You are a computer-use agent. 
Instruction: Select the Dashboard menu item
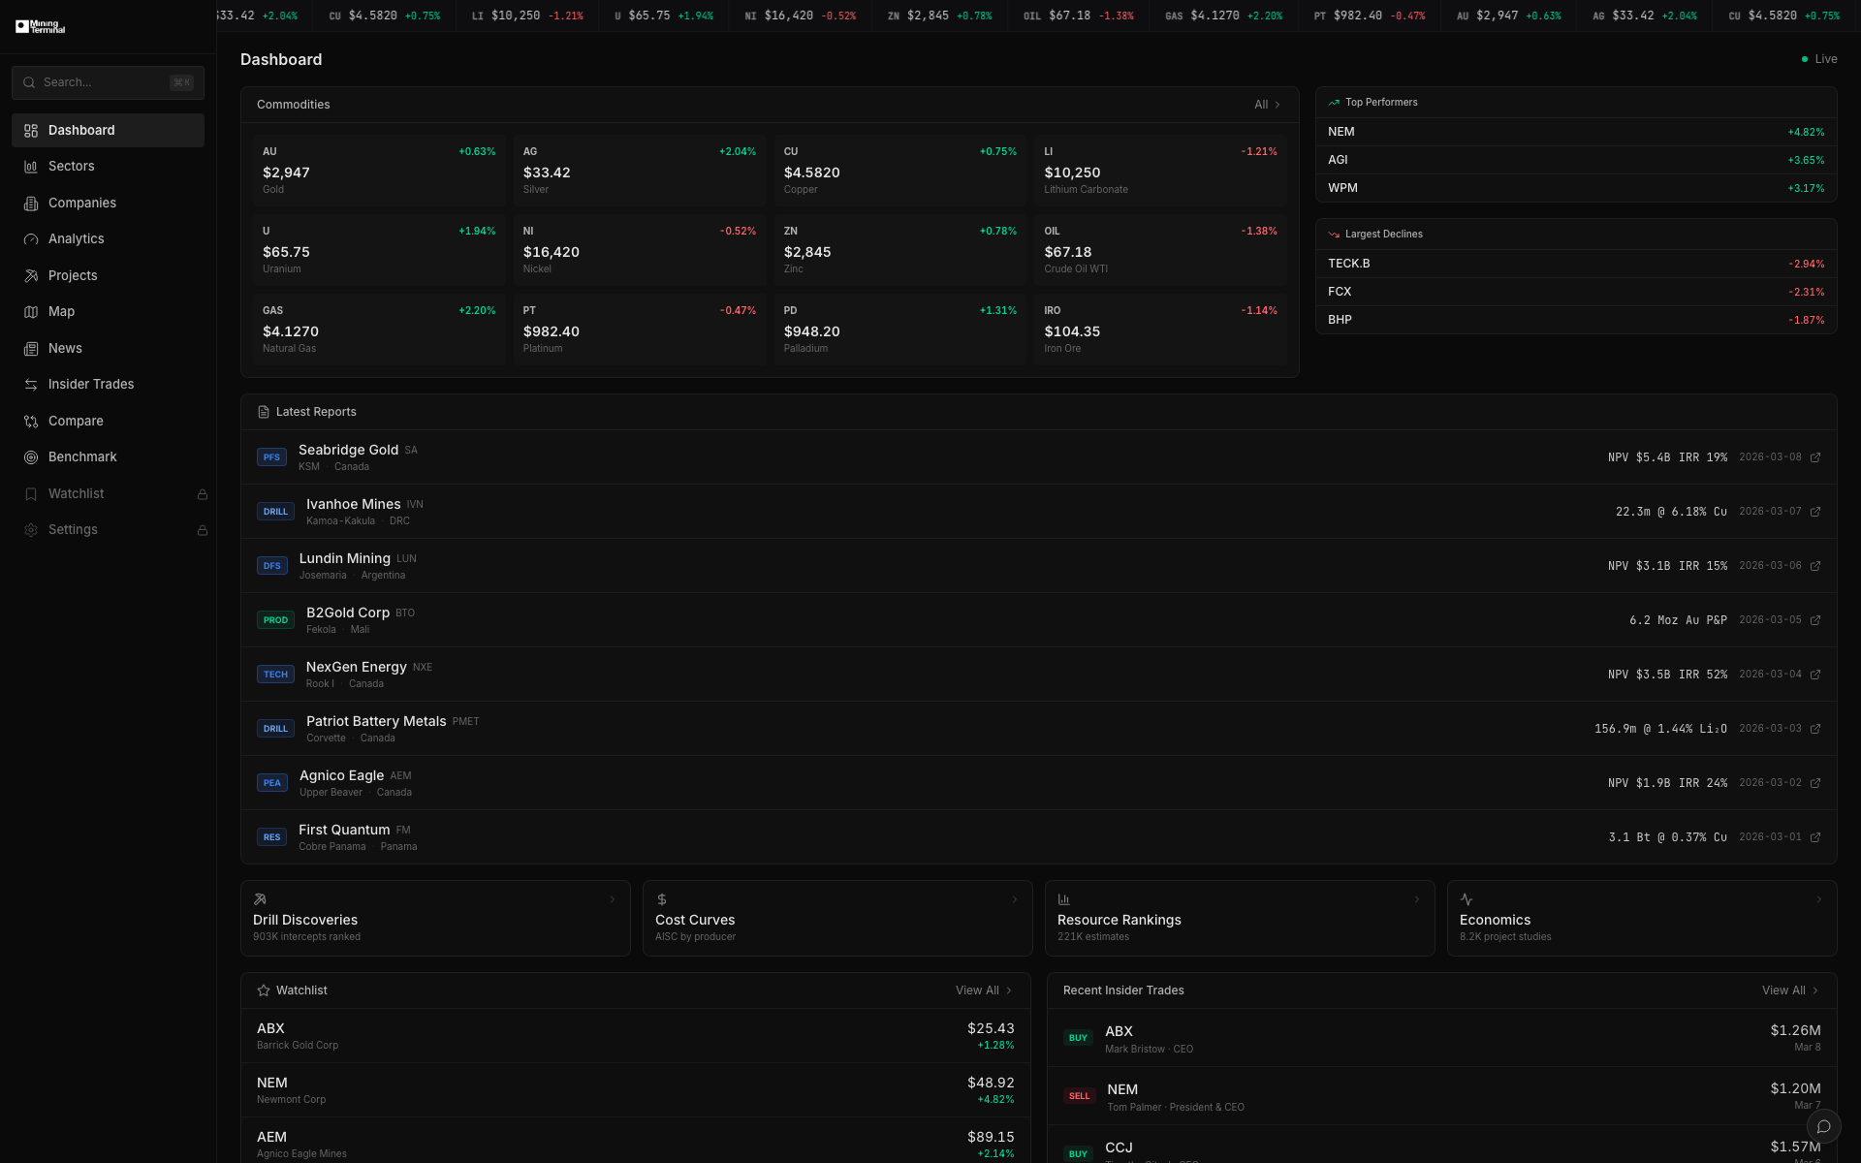(x=81, y=130)
